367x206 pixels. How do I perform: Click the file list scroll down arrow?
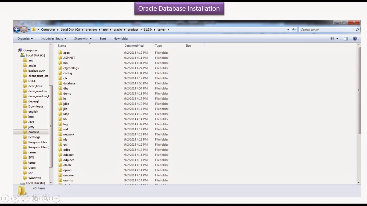coord(359,182)
